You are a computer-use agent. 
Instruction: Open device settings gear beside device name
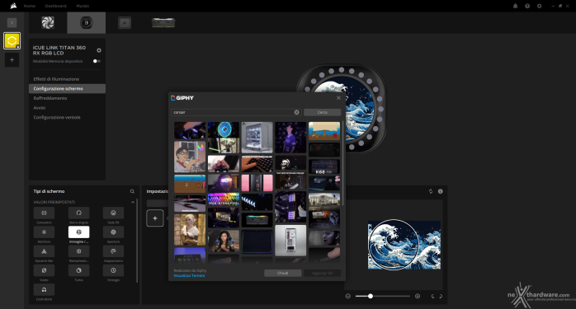coord(99,50)
